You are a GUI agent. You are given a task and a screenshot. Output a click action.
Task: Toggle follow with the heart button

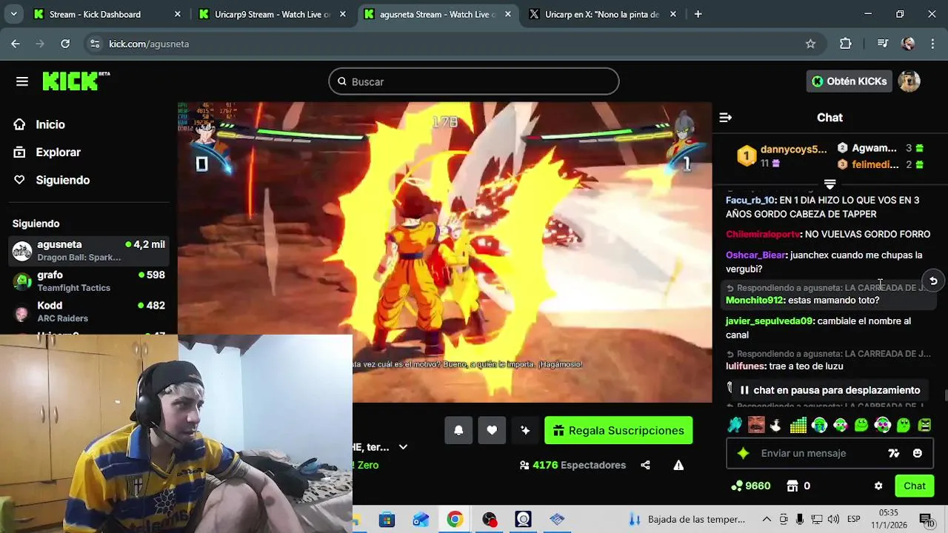[492, 431]
